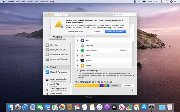The width and height of the screenshot is (180, 112).
Task: Open Reminders from the Dock
Action: click(84, 107)
